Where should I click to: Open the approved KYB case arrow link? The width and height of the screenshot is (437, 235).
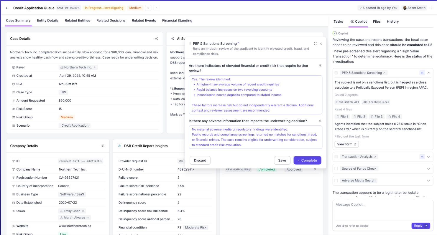[315, 169]
